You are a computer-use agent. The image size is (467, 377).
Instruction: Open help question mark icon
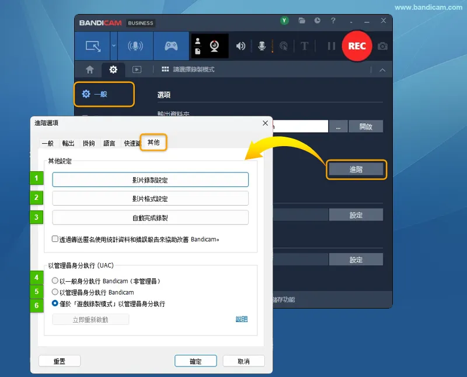pyautogui.click(x=333, y=20)
